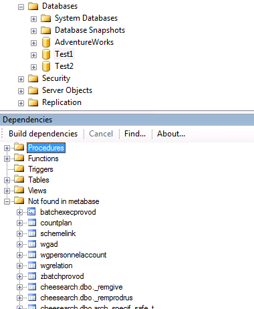Viewport: 254px width, 309px height.
Task: Expand the Security node
Action: click(x=21, y=79)
